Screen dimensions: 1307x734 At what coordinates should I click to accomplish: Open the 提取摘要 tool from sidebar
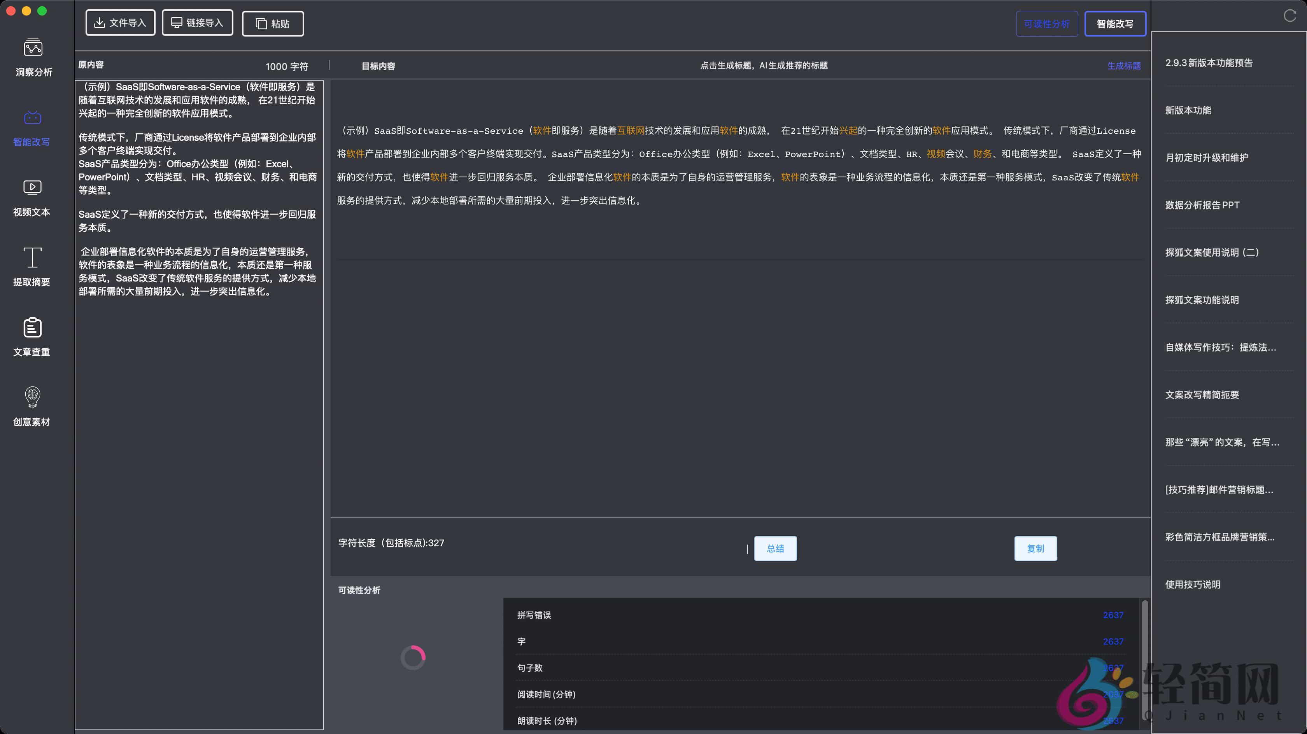pyautogui.click(x=32, y=266)
